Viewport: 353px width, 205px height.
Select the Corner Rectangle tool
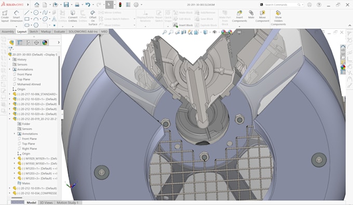[27, 19]
